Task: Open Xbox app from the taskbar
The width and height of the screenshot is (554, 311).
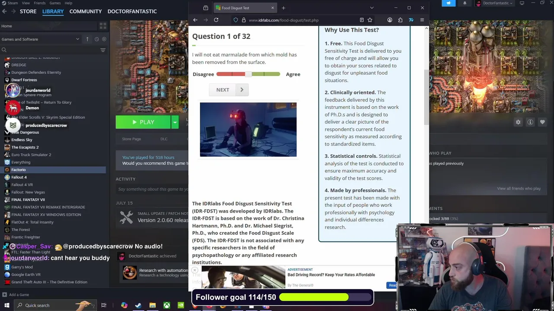Action: [x=167, y=305]
